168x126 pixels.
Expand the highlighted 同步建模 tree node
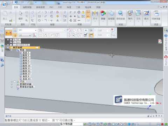(x=8, y=47)
